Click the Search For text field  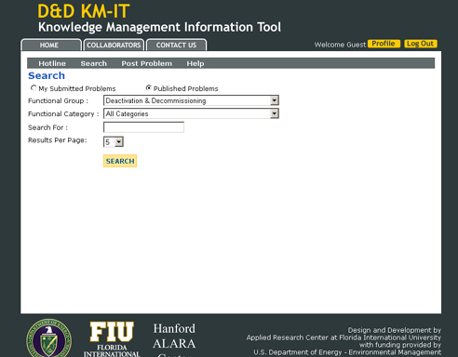click(x=143, y=127)
